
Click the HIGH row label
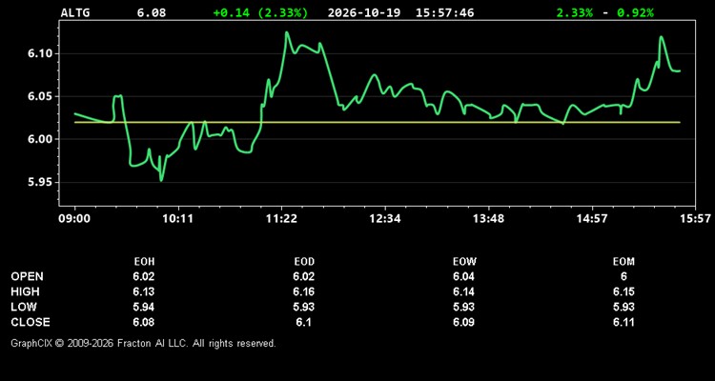(x=25, y=292)
